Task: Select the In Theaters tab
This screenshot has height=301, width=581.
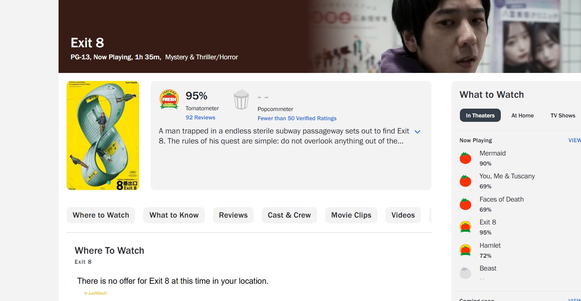Action: pyautogui.click(x=480, y=115)
